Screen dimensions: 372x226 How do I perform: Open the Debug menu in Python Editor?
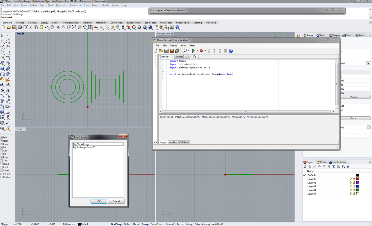pos(174,46)
